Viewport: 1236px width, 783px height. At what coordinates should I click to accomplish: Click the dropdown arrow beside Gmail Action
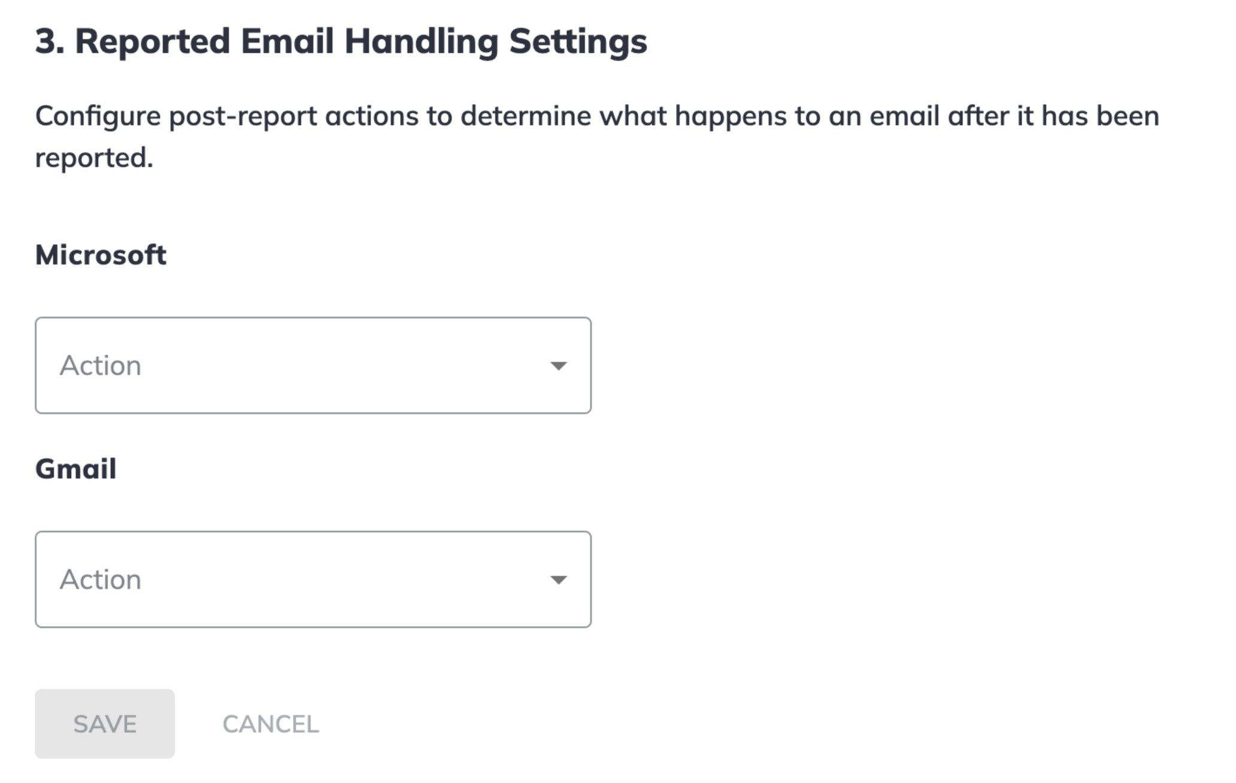click(x=558, y=579)
